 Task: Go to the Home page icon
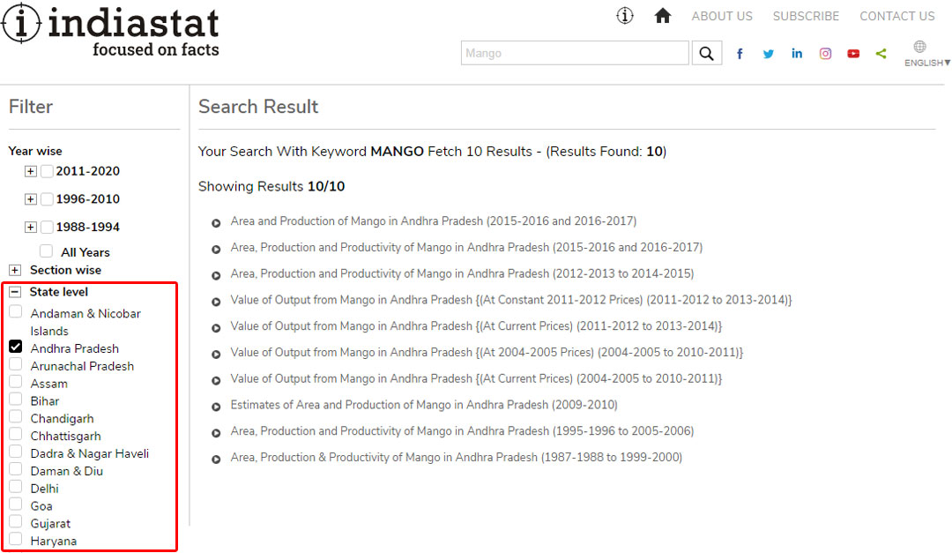pyautogui.click(x=663, y=16)
